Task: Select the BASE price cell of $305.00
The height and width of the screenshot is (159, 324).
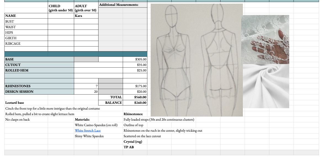Action: point(135,59)
